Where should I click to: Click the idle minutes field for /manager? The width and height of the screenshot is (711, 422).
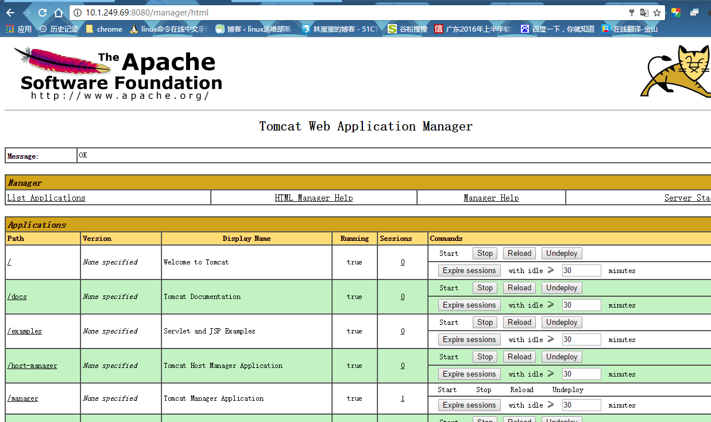coord(581,405)
